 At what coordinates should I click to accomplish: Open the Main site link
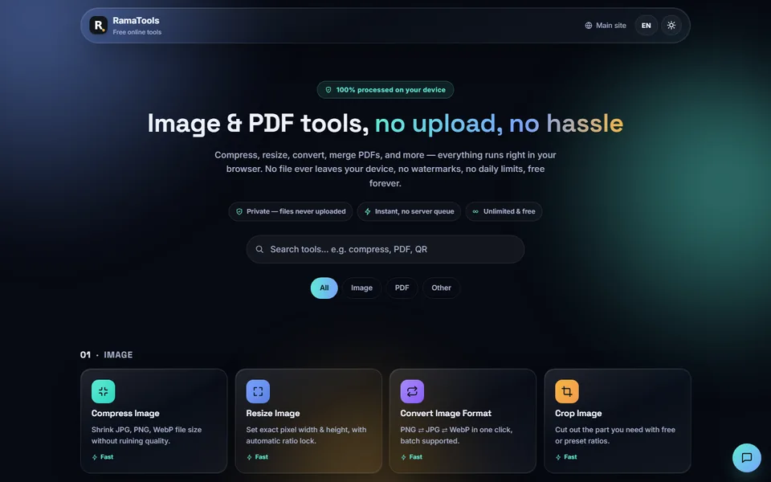click(x=606, y=26)
